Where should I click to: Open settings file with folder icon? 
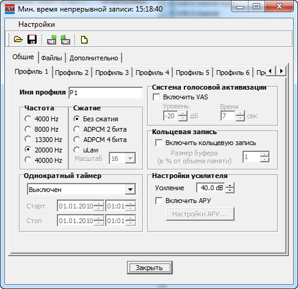click(x=18, y=40)
